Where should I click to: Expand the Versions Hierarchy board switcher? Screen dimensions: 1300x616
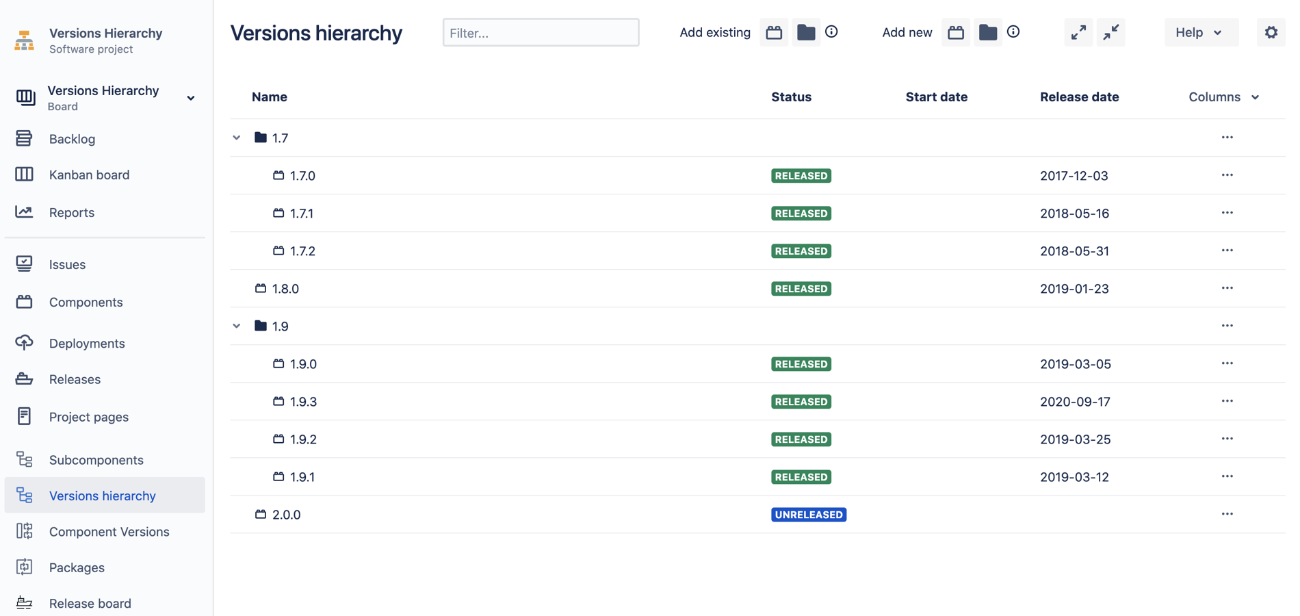(x=191, y=98)
